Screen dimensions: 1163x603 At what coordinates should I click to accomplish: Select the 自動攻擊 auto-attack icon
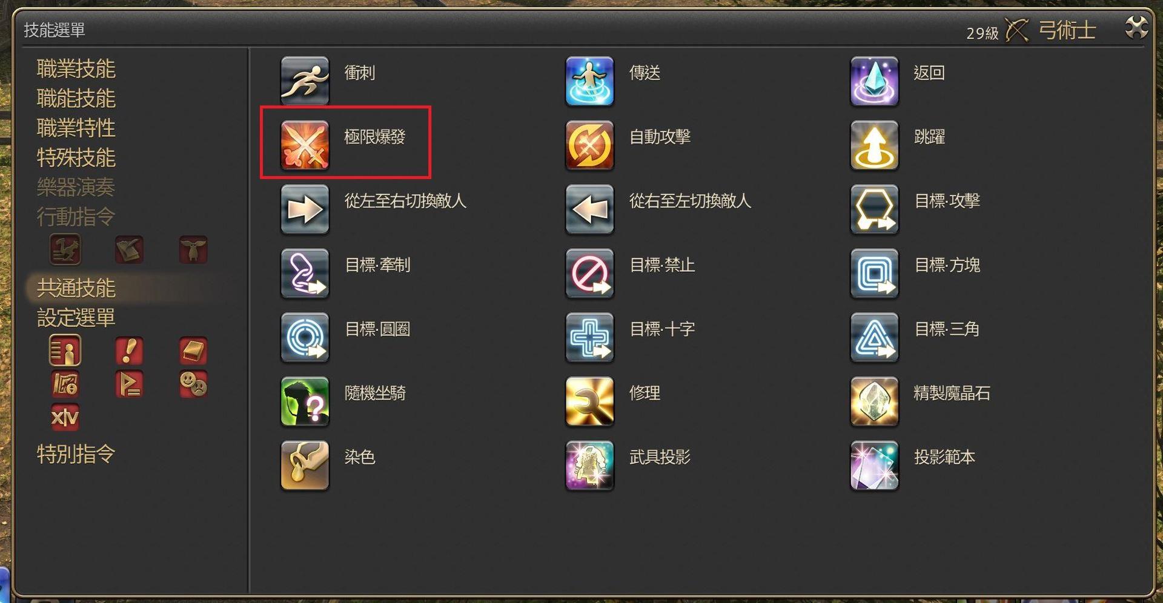(x=589, y=145)
